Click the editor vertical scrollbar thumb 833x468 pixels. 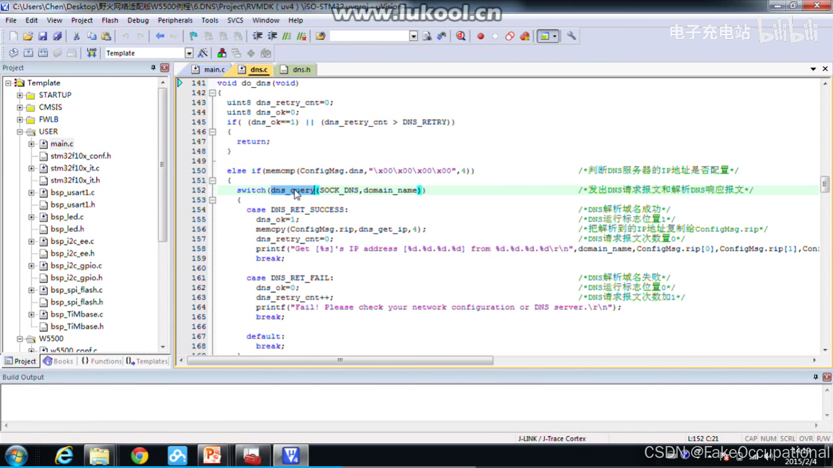[825, 184]
